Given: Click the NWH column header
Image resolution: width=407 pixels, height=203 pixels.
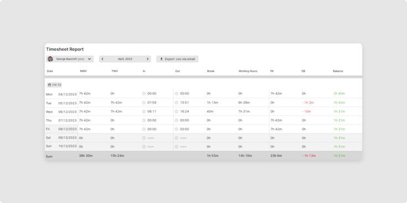Looking at the screenshot, I should 84,71.
